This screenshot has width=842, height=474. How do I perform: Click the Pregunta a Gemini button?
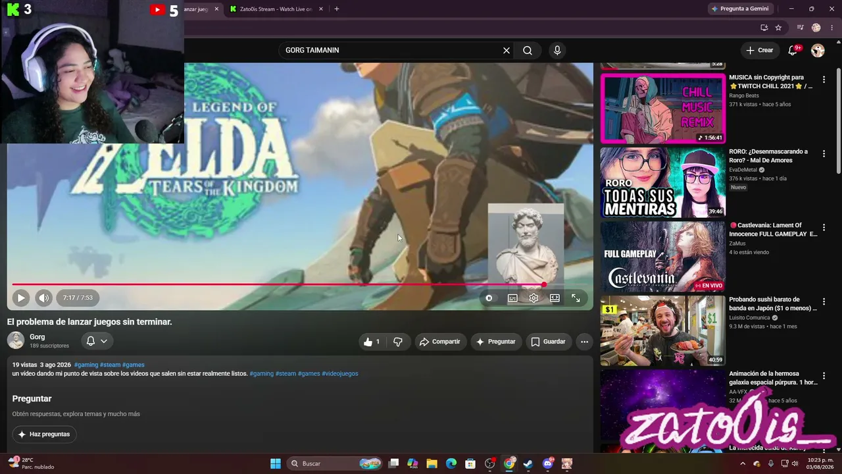coord(741,9)
